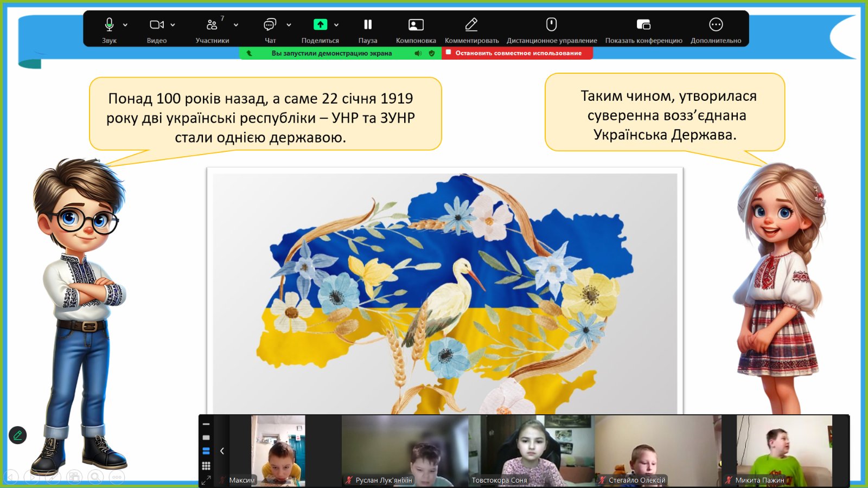This screenshot has width=868, height=488.
Task: Open Дистанционное управление remote control
Action: (551, 25)
